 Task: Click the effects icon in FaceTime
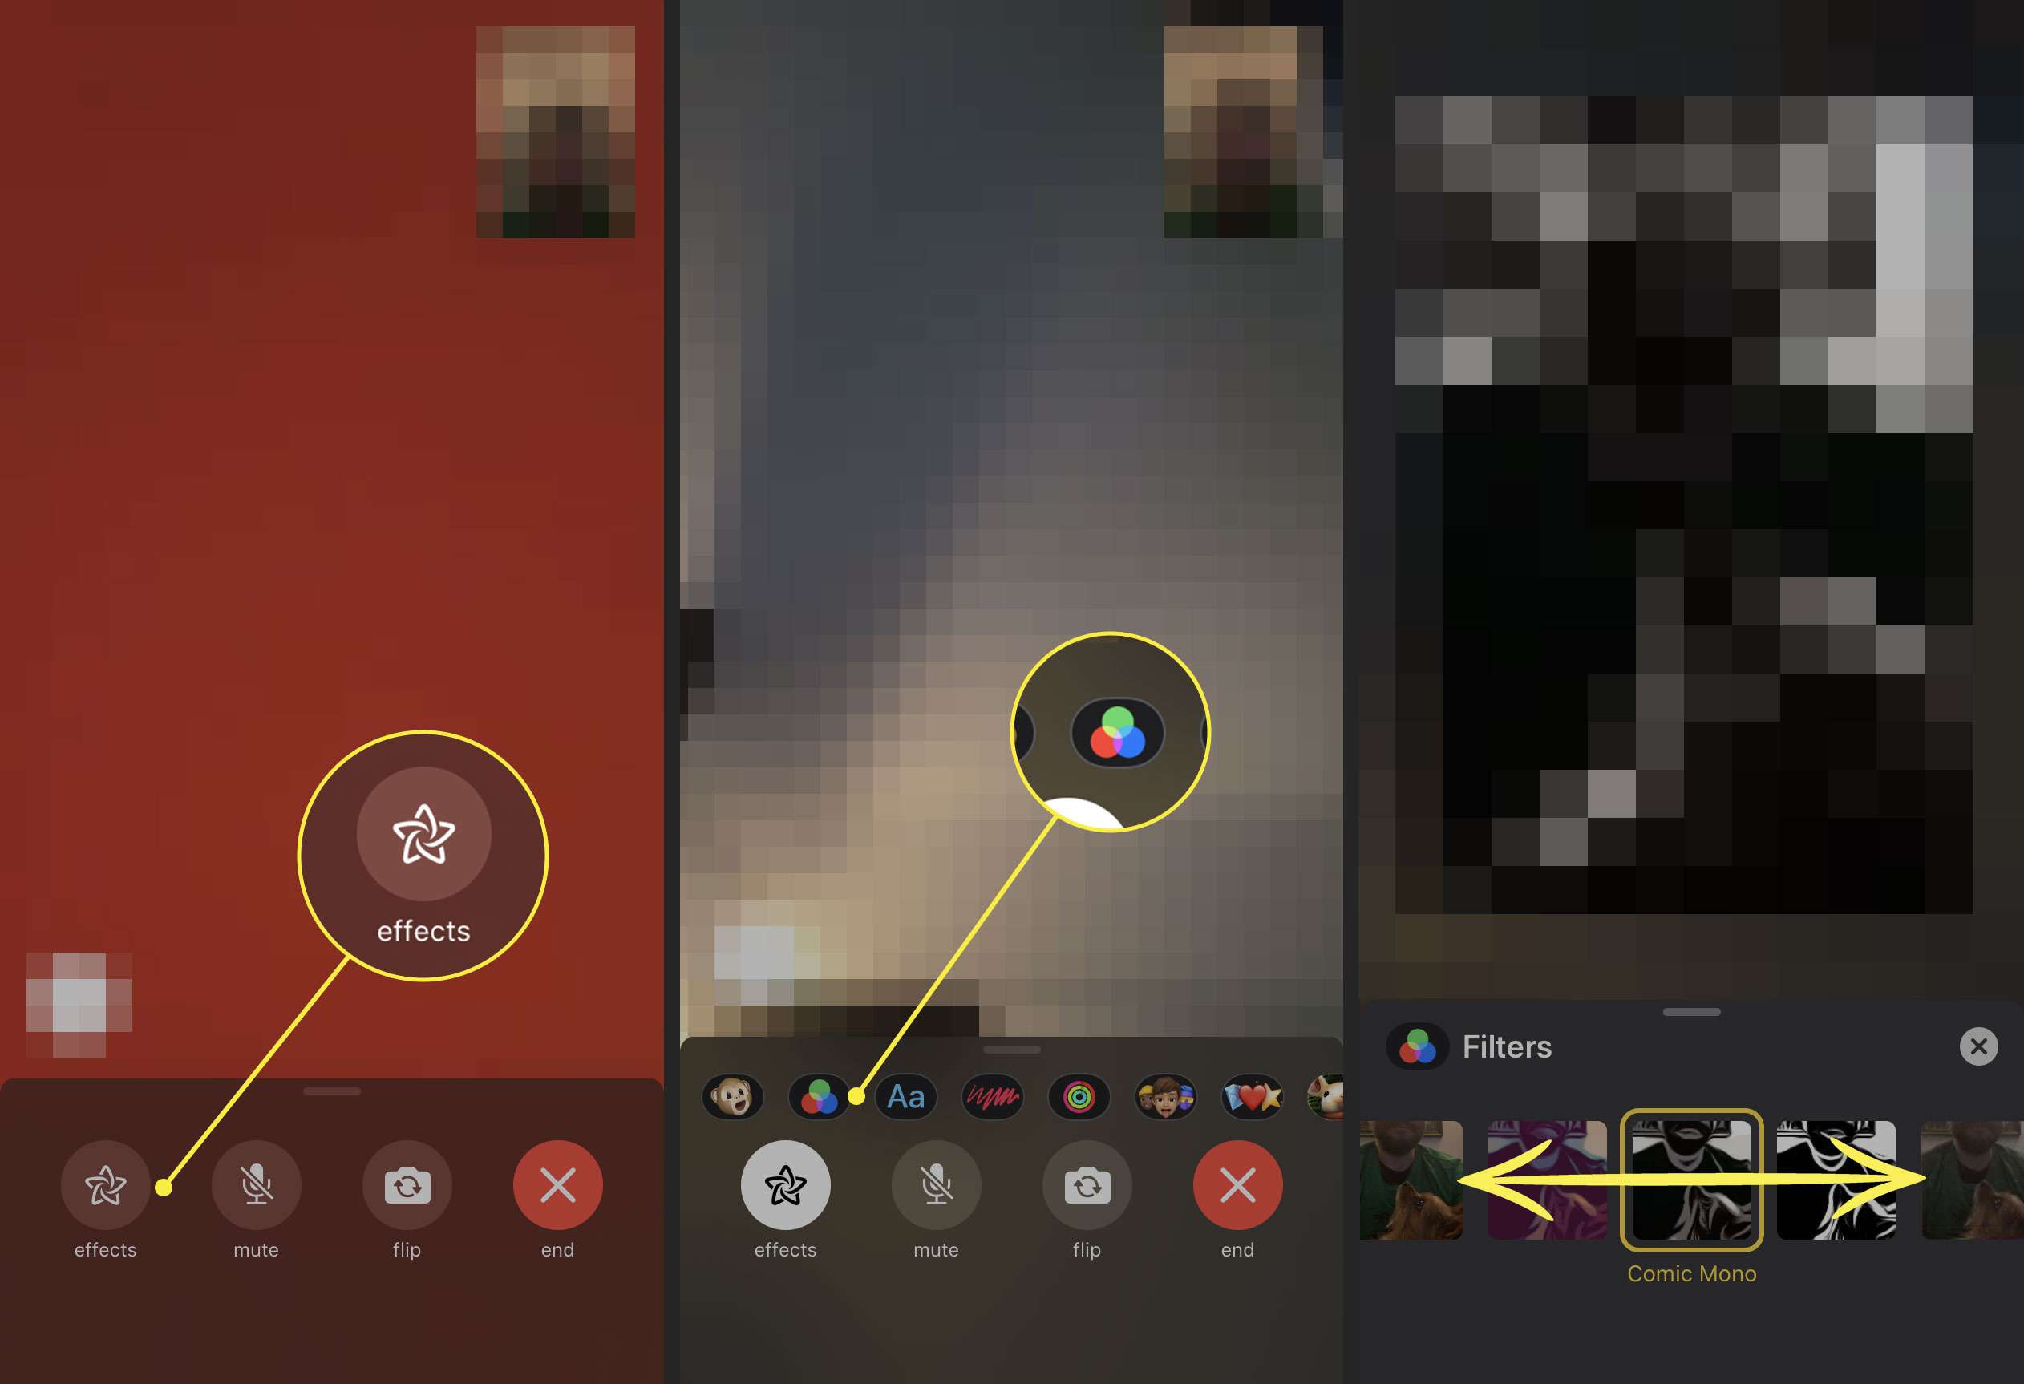coord(103,1188)
